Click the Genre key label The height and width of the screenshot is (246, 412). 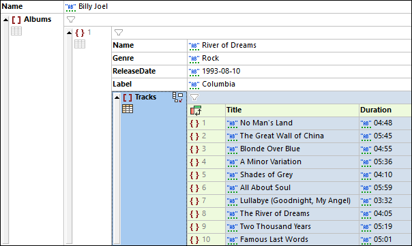[x=123, y=58]
